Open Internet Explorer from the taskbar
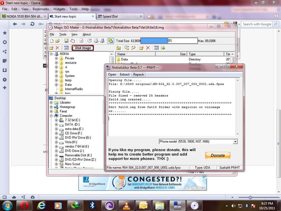Screen dimensions: 281x211 (41, 205)
